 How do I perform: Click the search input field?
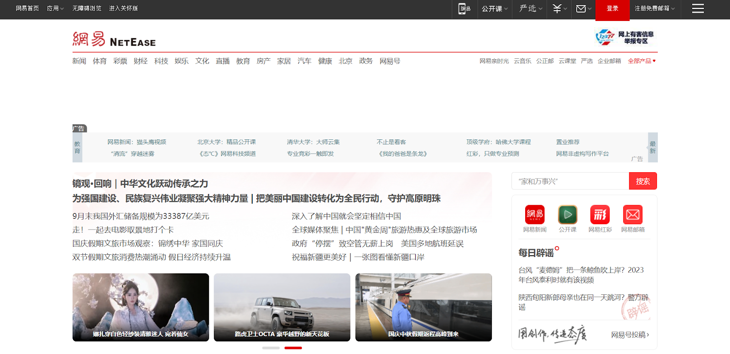[x=570, y=181]
